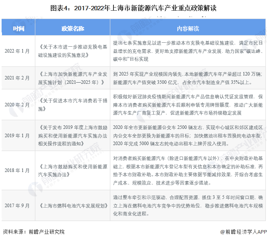Click the 碳达峰、碳中和 description text
Image resolution: width=267 pixels, height=240 pixels.
click(x=188, y=51)
